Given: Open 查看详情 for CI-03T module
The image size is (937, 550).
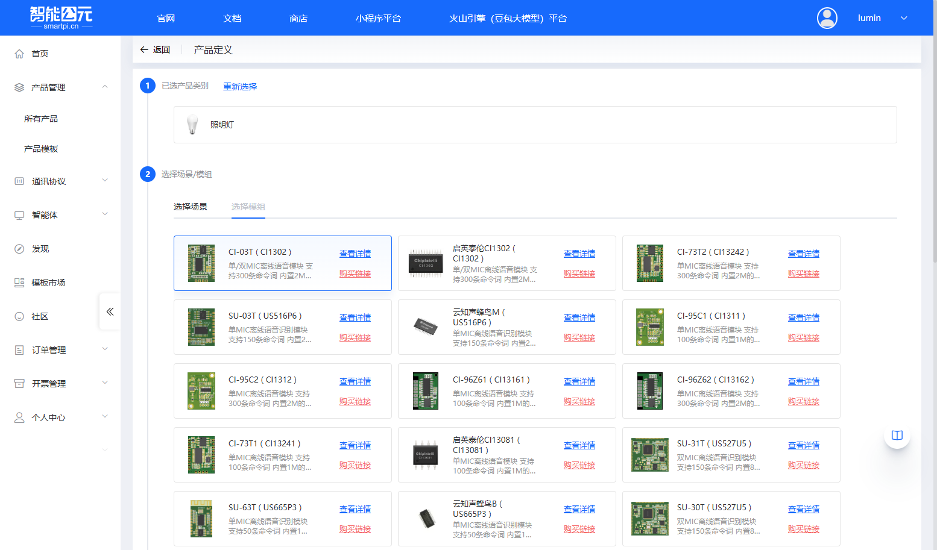Looking at the screenshot, I should click(x=355, y=254).
